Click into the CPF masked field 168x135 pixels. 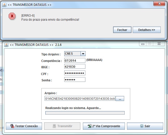click(75, 73)
